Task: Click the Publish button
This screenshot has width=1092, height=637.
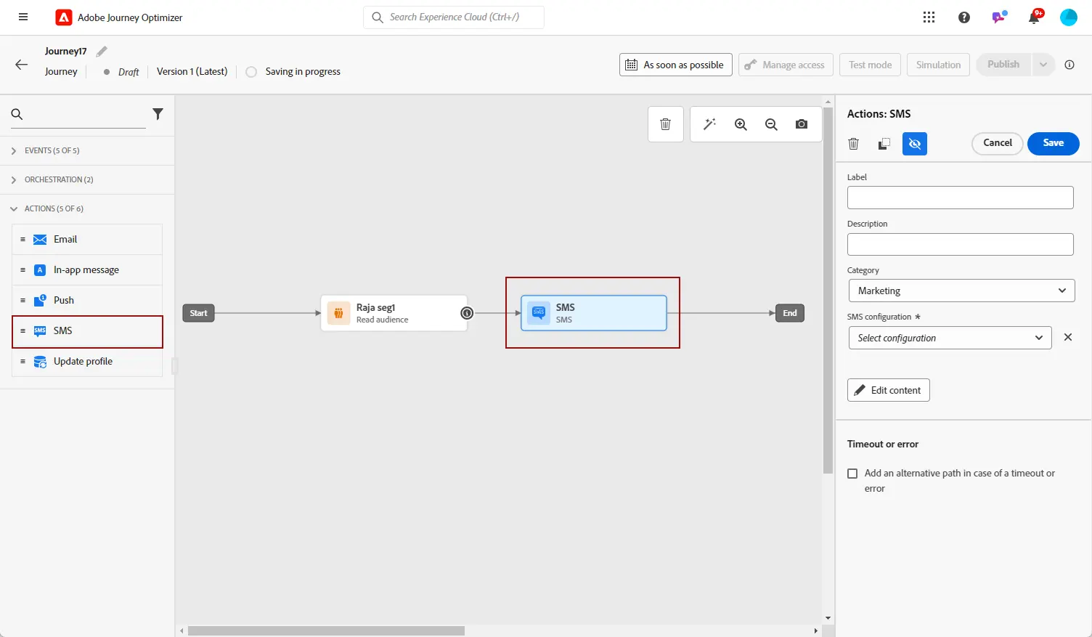Action: click(1003, 65)
